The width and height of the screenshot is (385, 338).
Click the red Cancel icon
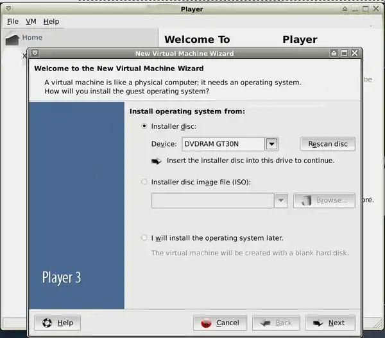click(207, 323)
